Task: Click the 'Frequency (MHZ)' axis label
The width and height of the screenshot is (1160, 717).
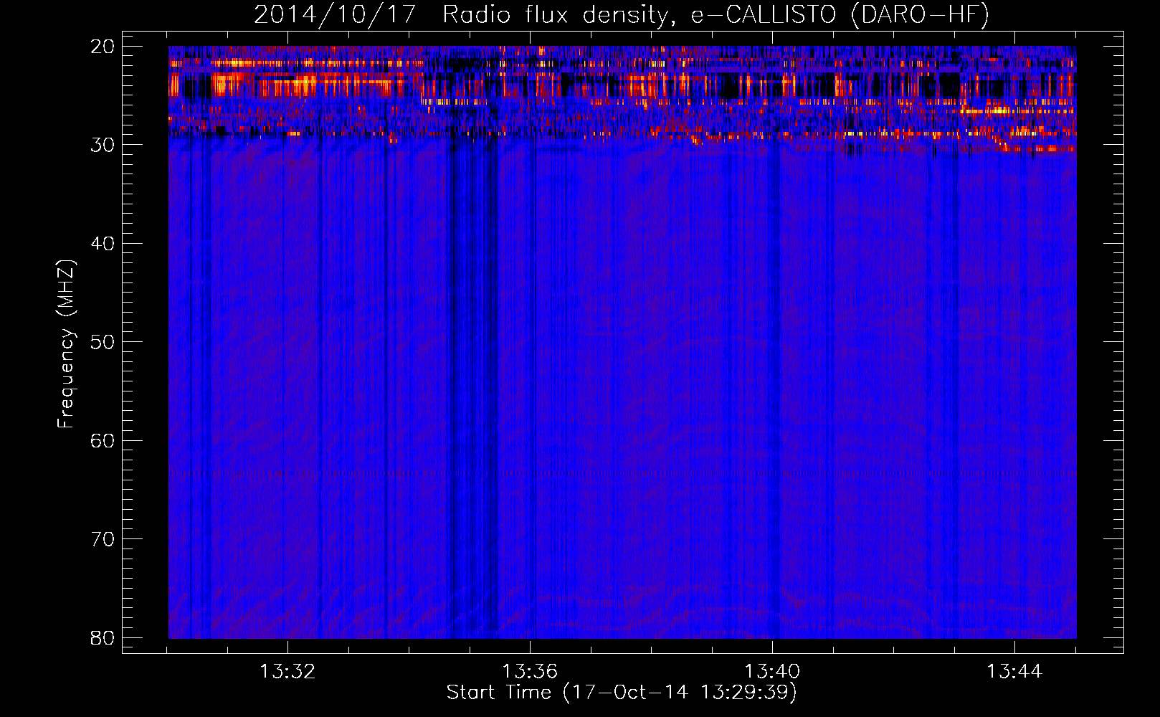Action: (x=66, y=343)
